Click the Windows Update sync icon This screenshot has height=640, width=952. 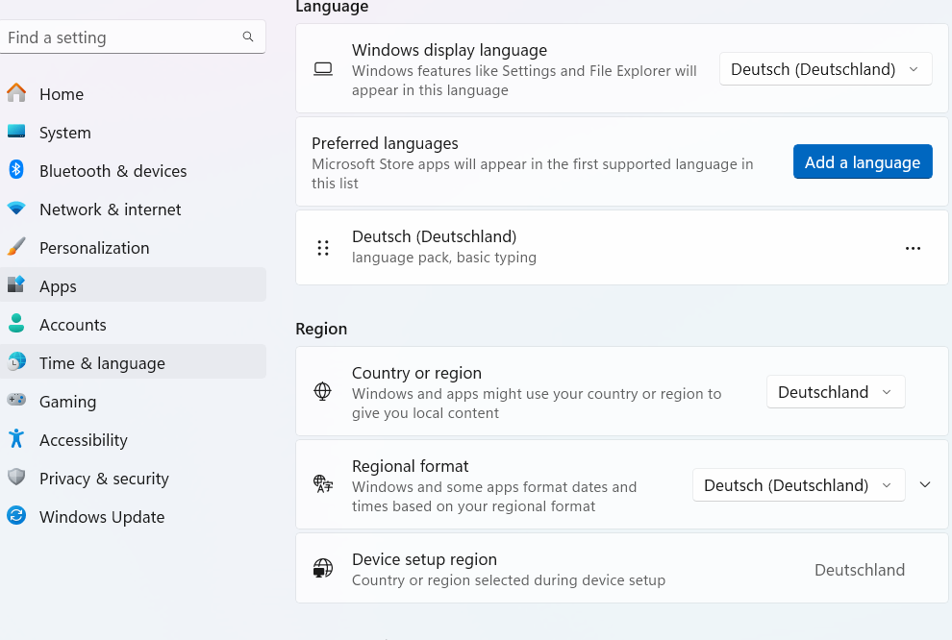(x=16, y=516)
